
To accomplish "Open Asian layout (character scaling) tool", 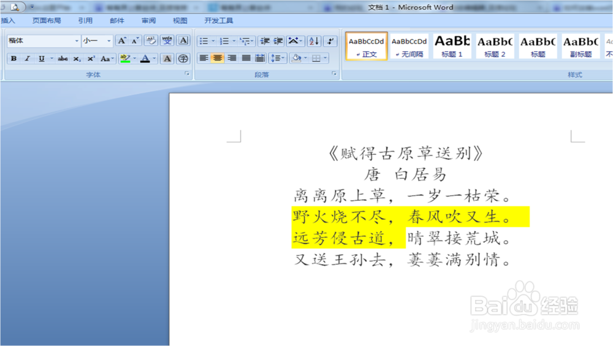I will coord(293,41).
